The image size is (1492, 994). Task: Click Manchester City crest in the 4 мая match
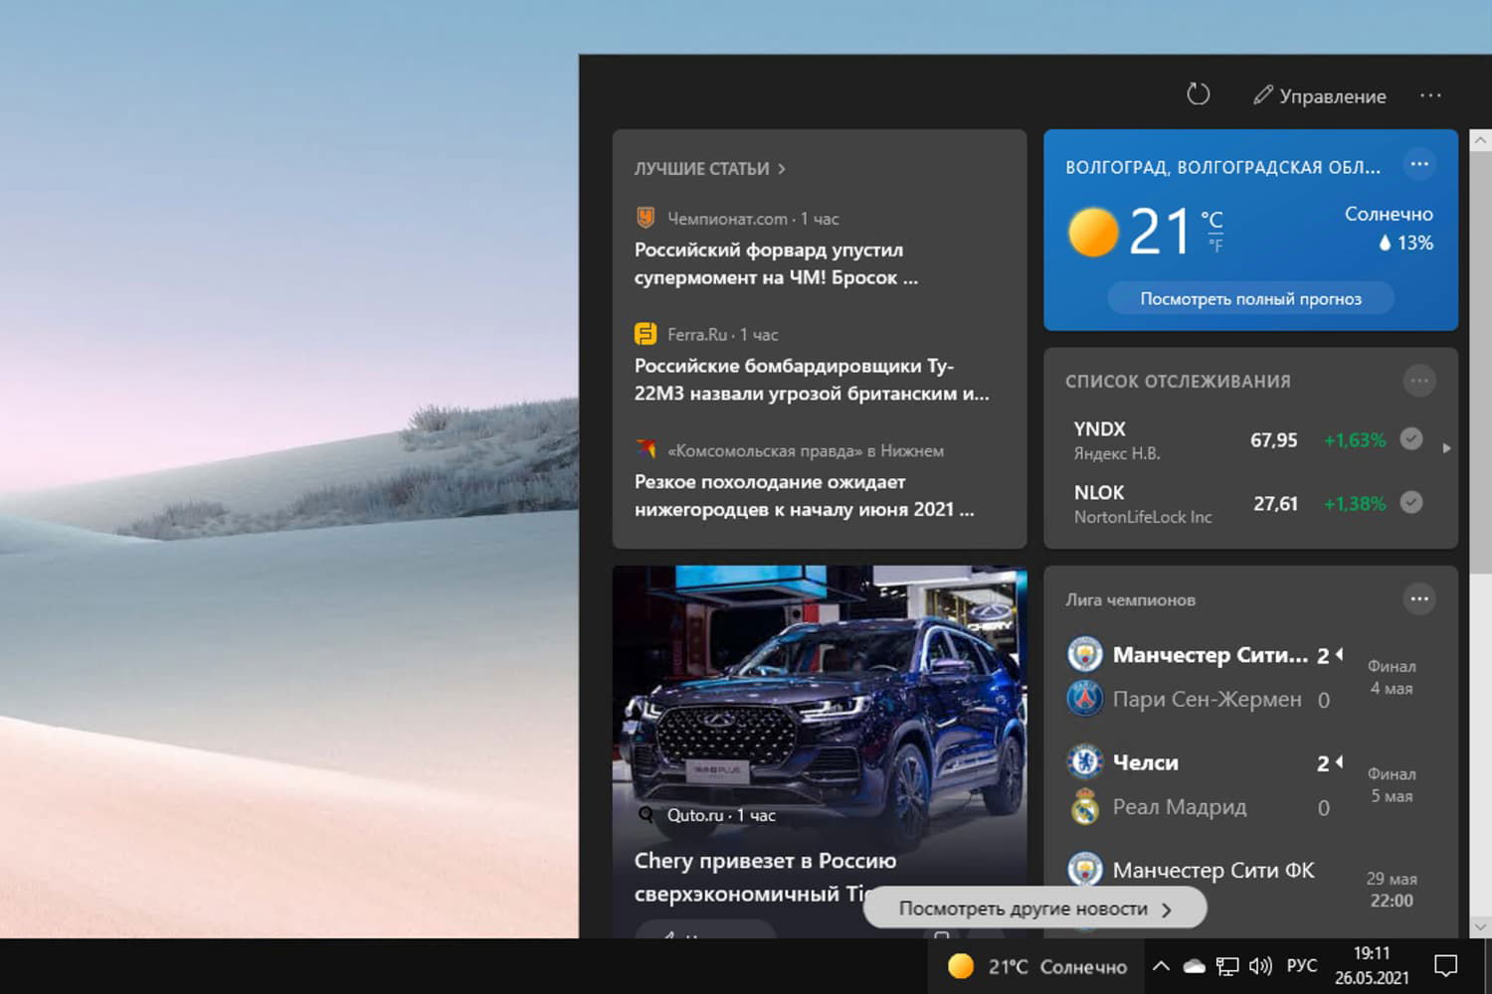[1085, 654]
